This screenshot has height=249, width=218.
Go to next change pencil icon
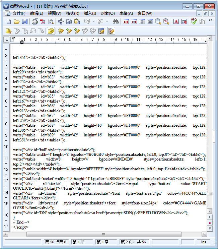[x=77, y=31]
